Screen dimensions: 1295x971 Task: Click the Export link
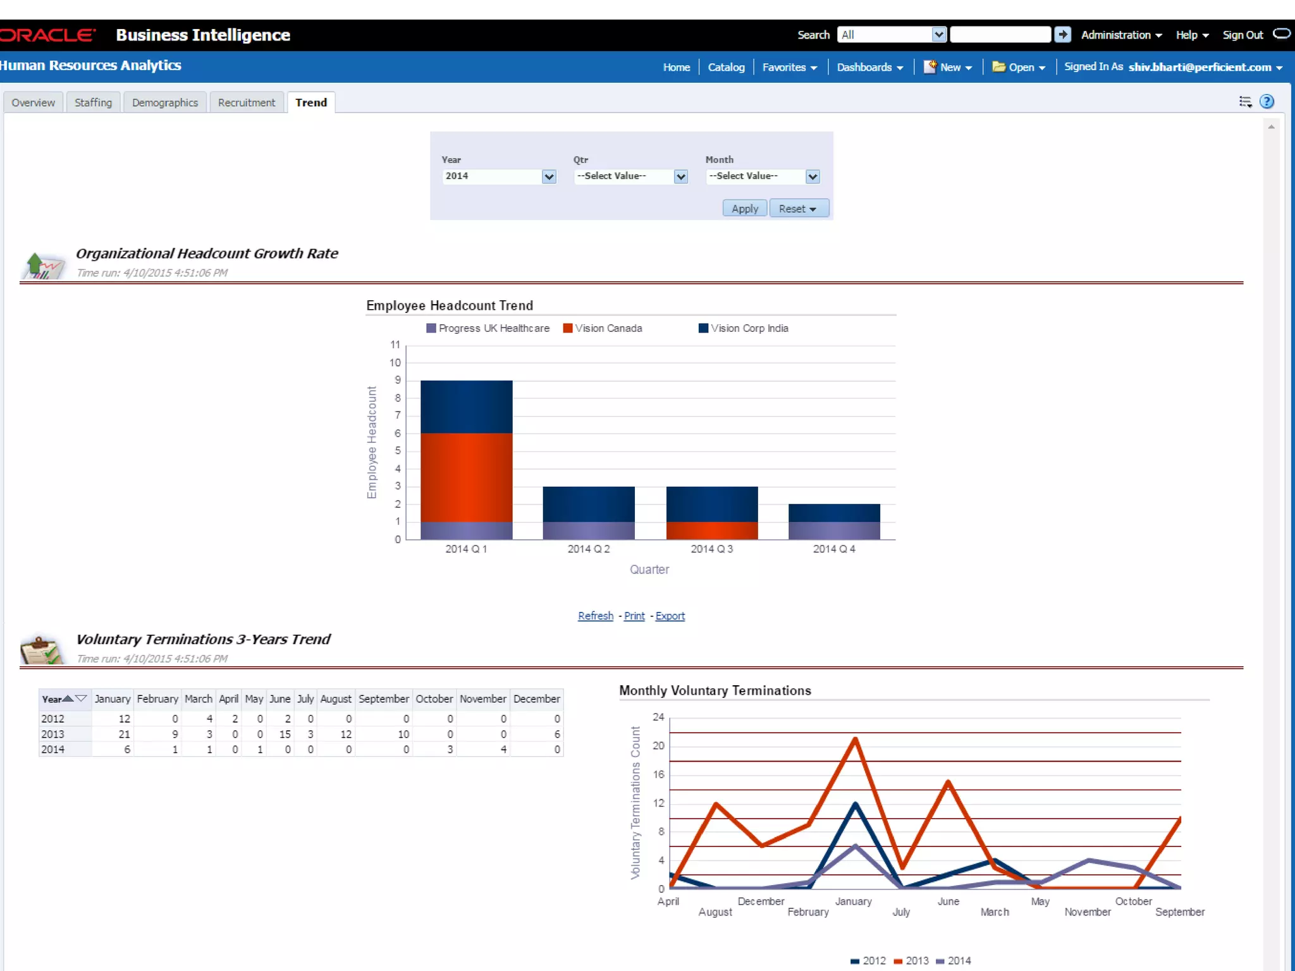pos(670,616)
